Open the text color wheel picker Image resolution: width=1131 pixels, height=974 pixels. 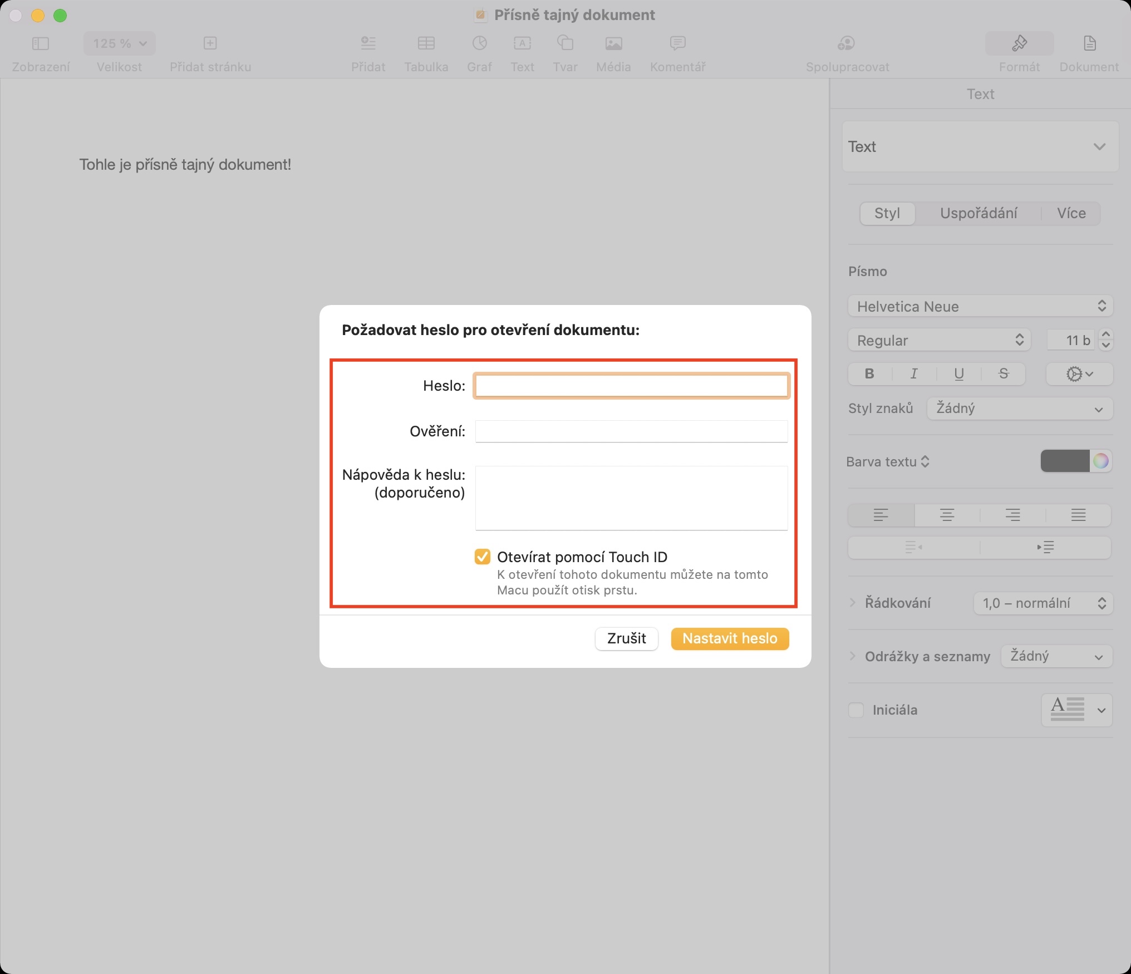click(x=1100, y=461)
